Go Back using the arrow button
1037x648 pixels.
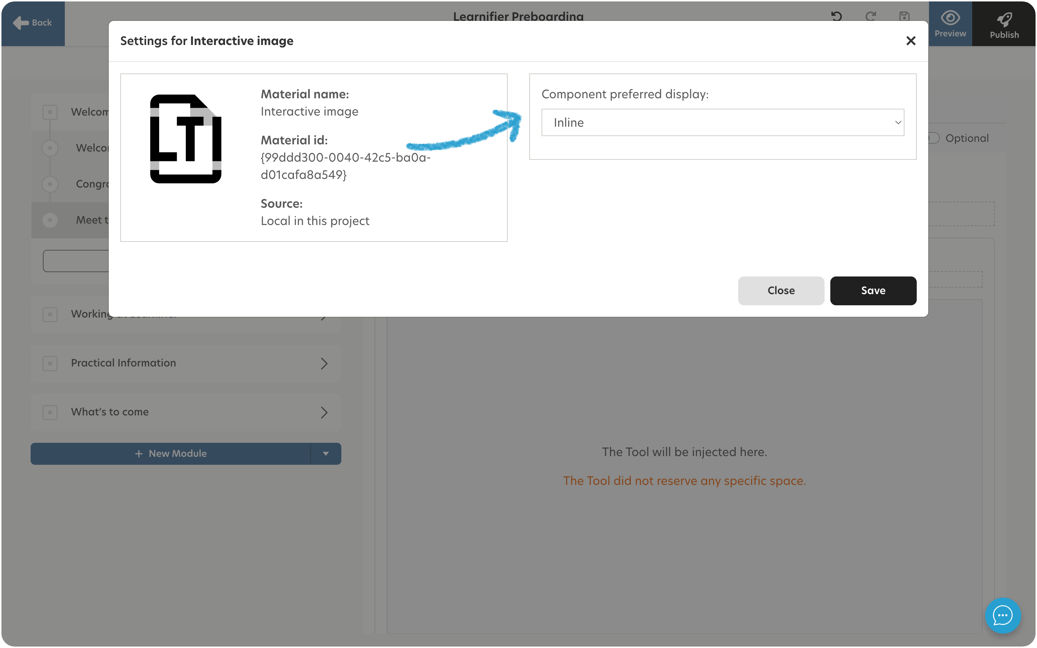pyautogui.click(x=32, y=23)
